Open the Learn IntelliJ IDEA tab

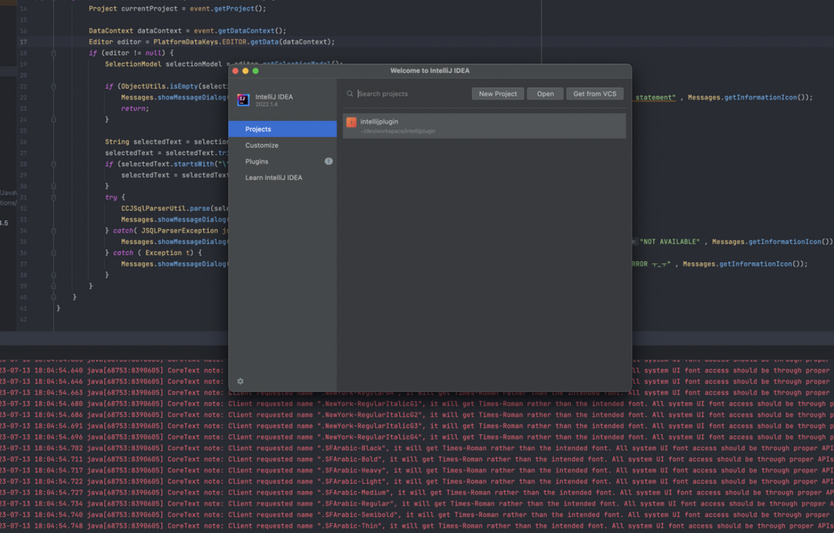282,178
